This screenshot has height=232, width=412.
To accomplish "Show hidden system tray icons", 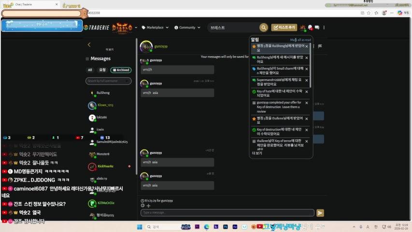I will click(354, 227).
